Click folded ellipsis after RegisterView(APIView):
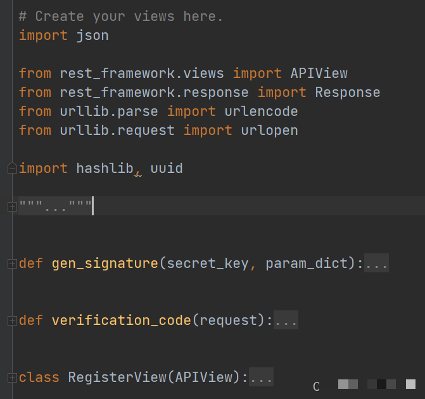425x399 pixels. pyautogui.click(x=262, y=377)
